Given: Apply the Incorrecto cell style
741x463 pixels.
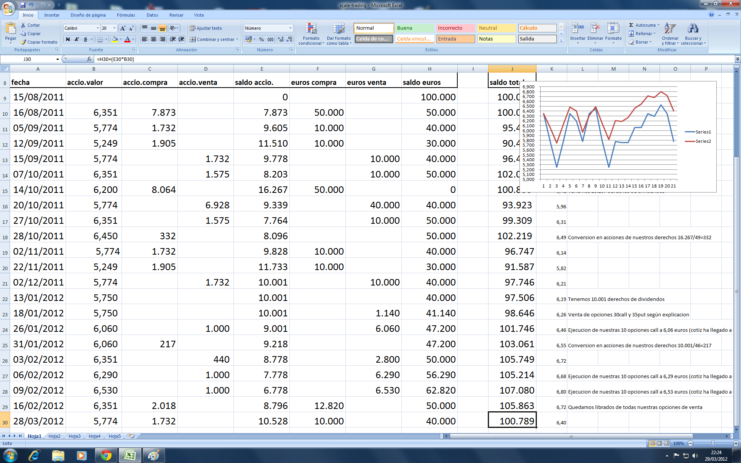Looking at the screenshot, I should pyautogui.click(x=455, y=28).
